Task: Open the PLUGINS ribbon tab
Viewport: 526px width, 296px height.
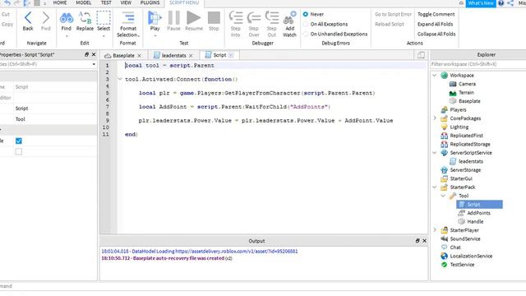Action: coord(150,2)
